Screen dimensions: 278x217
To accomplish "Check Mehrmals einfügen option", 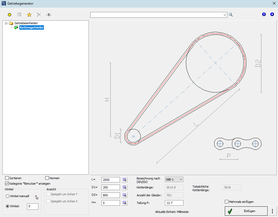I will 226,201.
